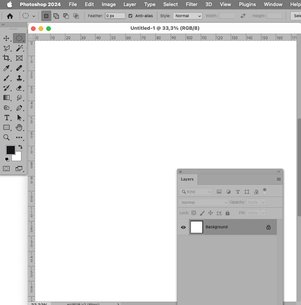Toggle Lock all padlock in Lock row

(228, 213)
